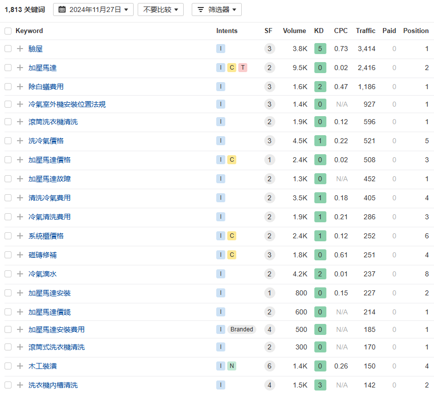Click plus icon beside 加壓馬達安裝費用
Screen dimensions: 434x394
(20, 329)
